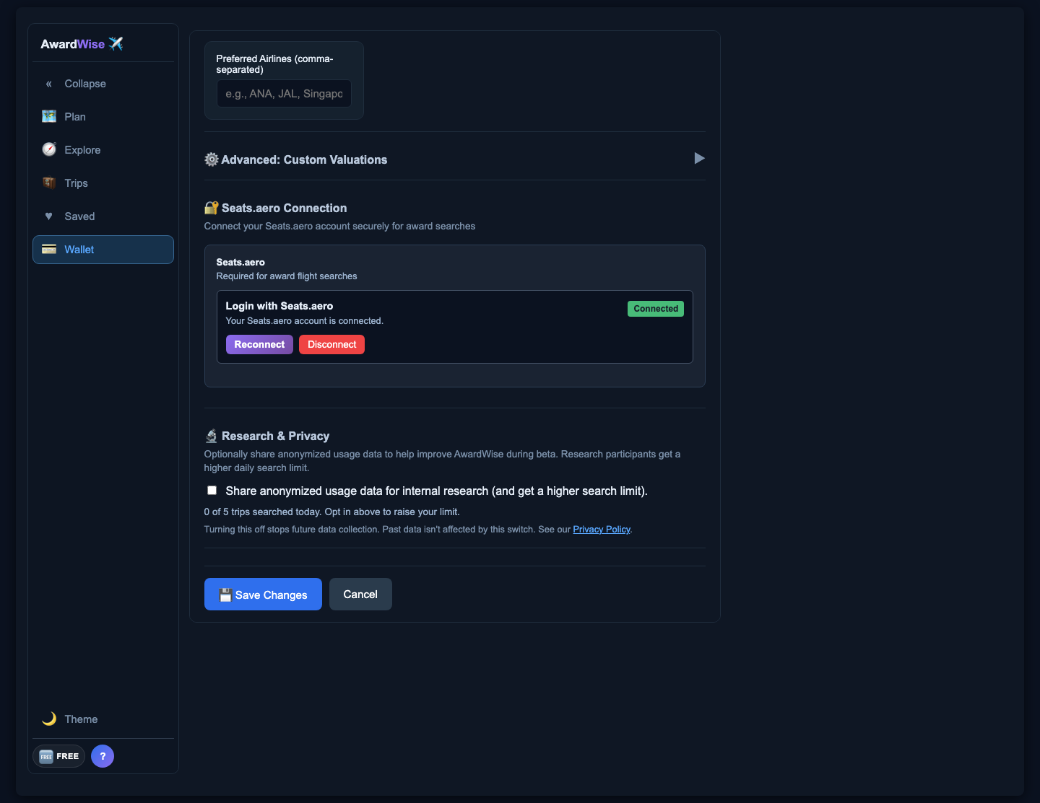Screen dimensions: 1040x803
Task: Click the microscope icon beside Research & Privacy
Action: pos(212,436)
